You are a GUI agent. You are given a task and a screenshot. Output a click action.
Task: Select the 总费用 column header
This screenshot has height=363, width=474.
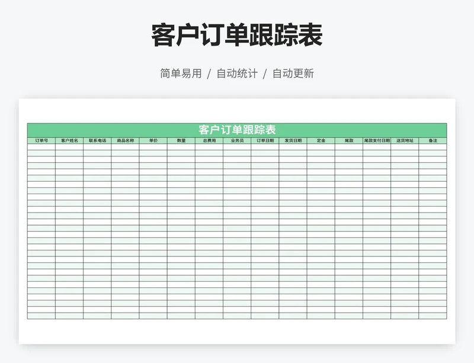tap(209, 140)
